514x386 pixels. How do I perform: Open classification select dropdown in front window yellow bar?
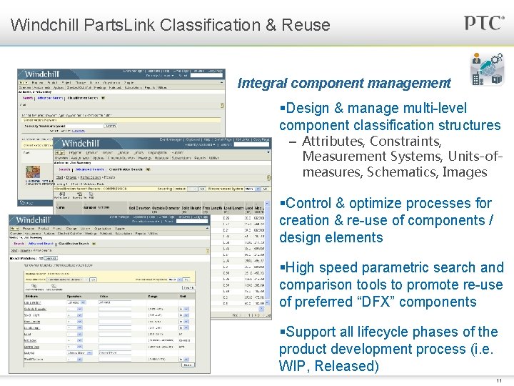(x=68, y=279)
